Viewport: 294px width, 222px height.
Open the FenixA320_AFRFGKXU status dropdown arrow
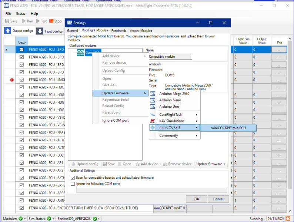point(98,219)
